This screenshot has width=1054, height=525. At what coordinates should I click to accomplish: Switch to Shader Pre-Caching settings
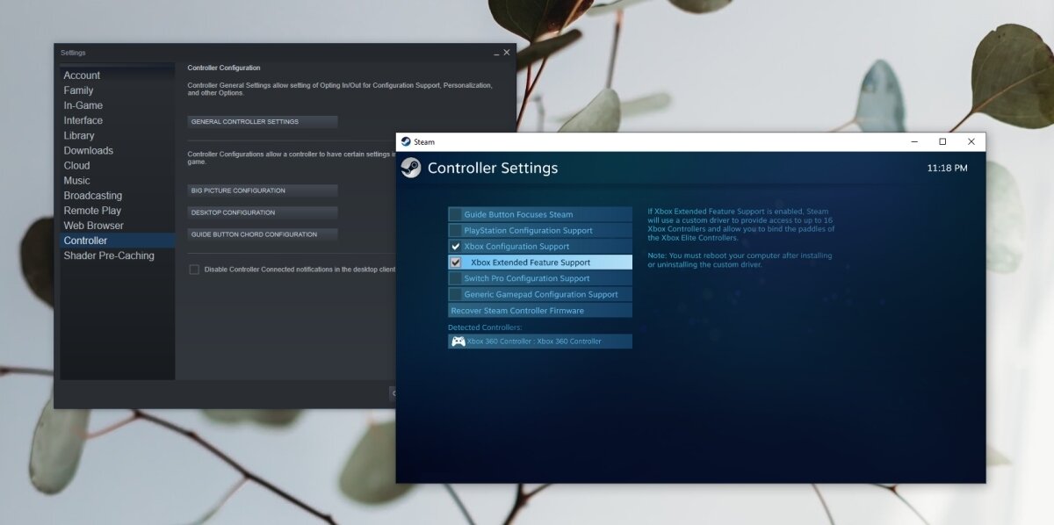[x=109, y=255]
